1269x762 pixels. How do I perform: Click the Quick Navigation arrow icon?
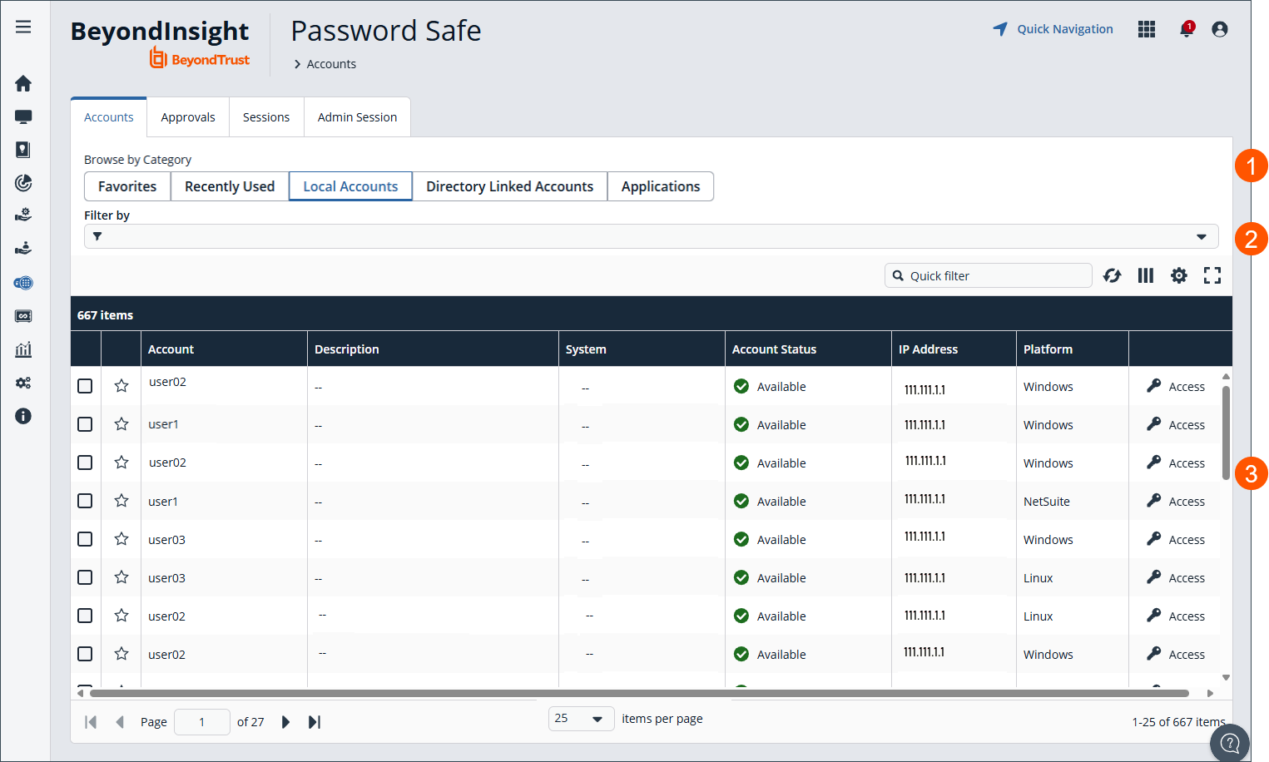1000,29
